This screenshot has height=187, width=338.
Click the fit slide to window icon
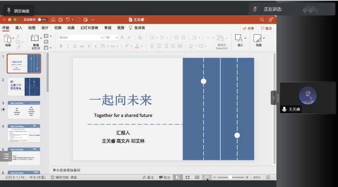268,177
